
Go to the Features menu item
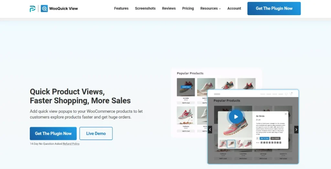click(x=121, y=8)
